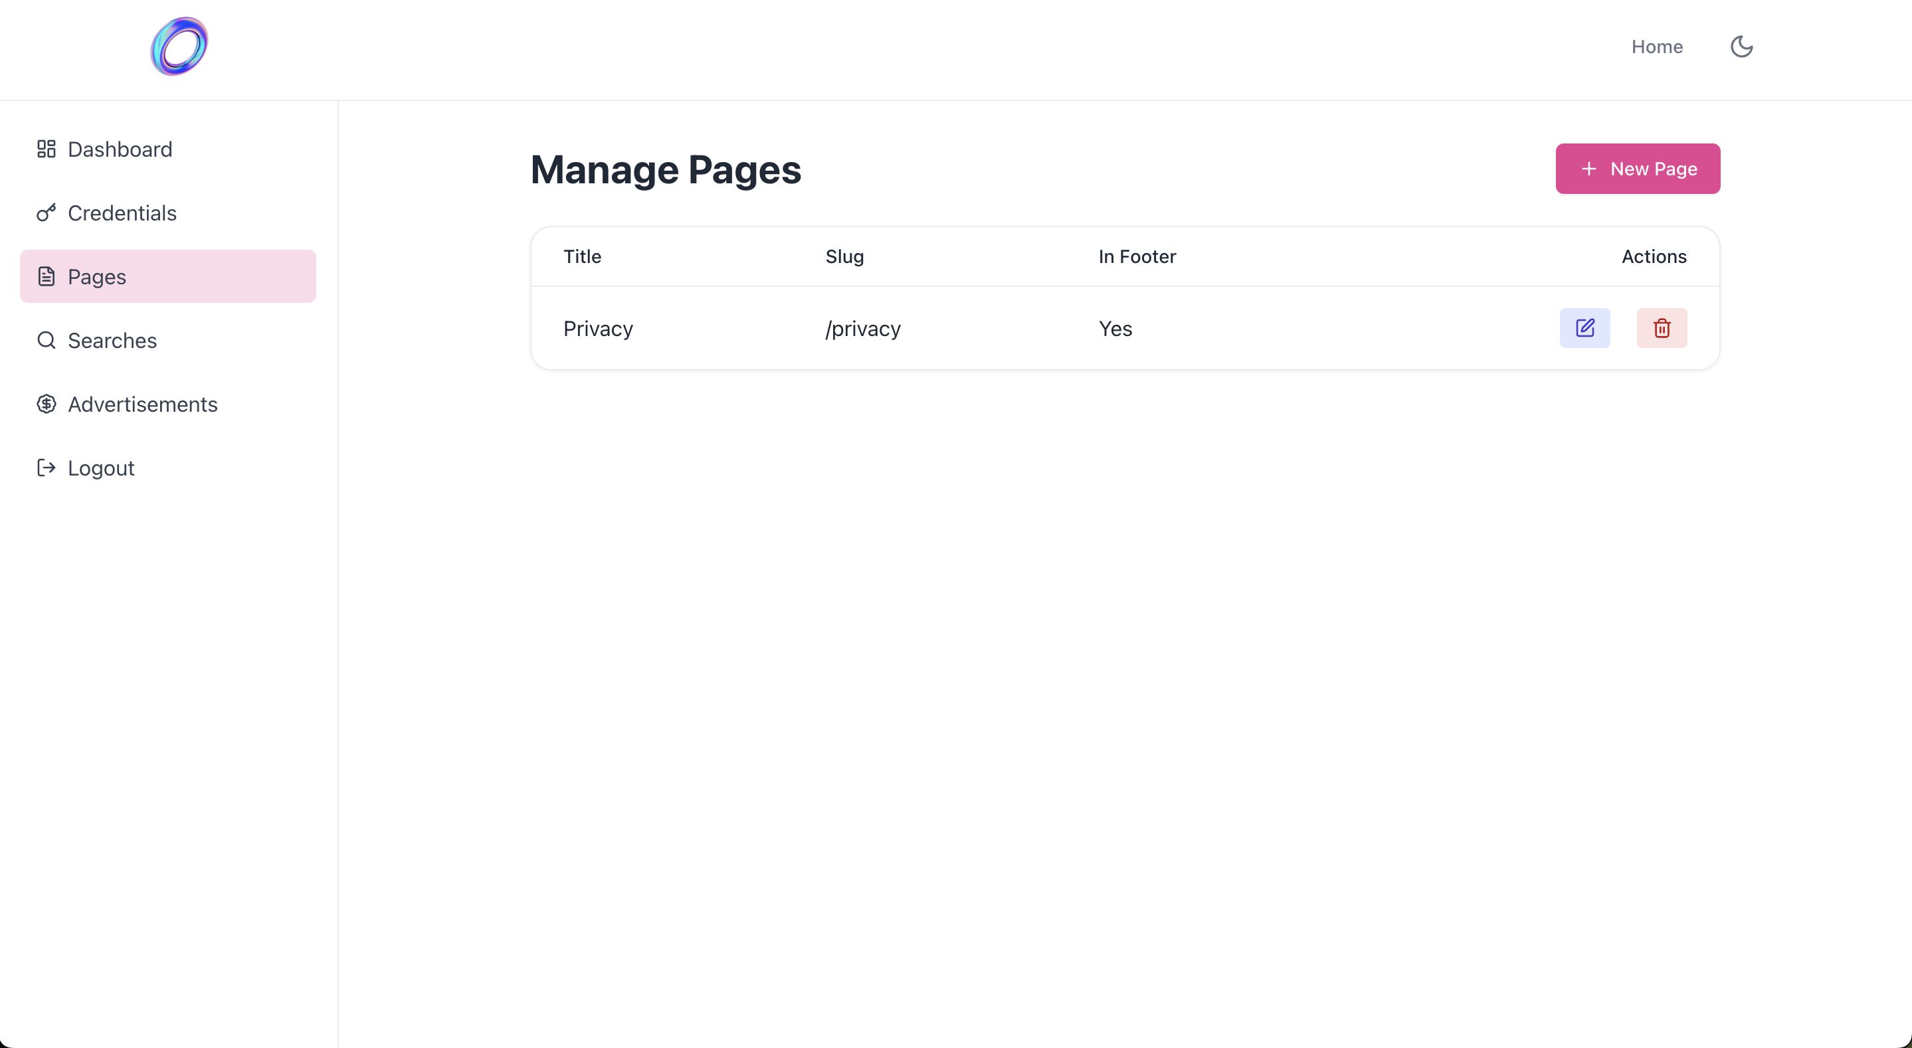1912x1048 pixels.
Task: Click the Credentials key icon
Action: pos(46,213)
